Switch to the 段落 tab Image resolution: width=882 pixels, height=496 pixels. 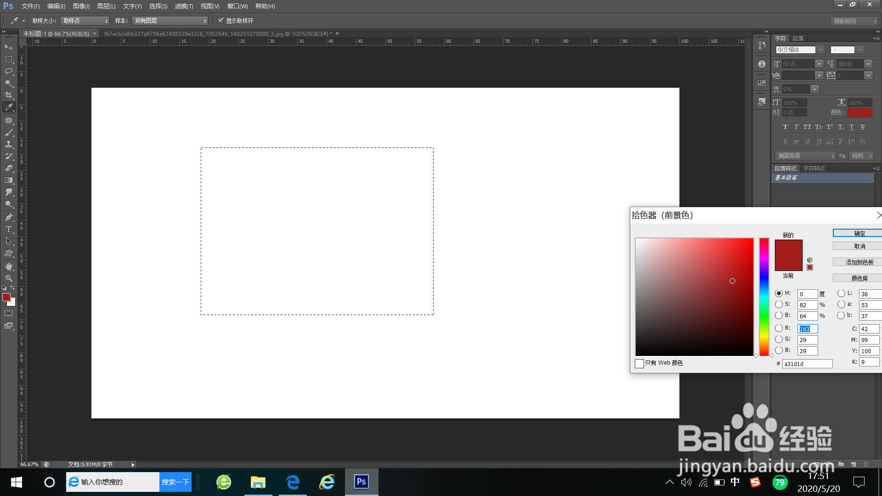(798, 39)
